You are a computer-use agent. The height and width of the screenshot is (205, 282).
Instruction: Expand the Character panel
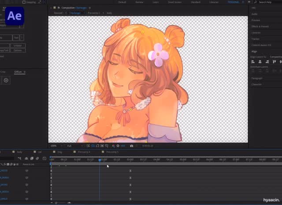coord(256,84)
